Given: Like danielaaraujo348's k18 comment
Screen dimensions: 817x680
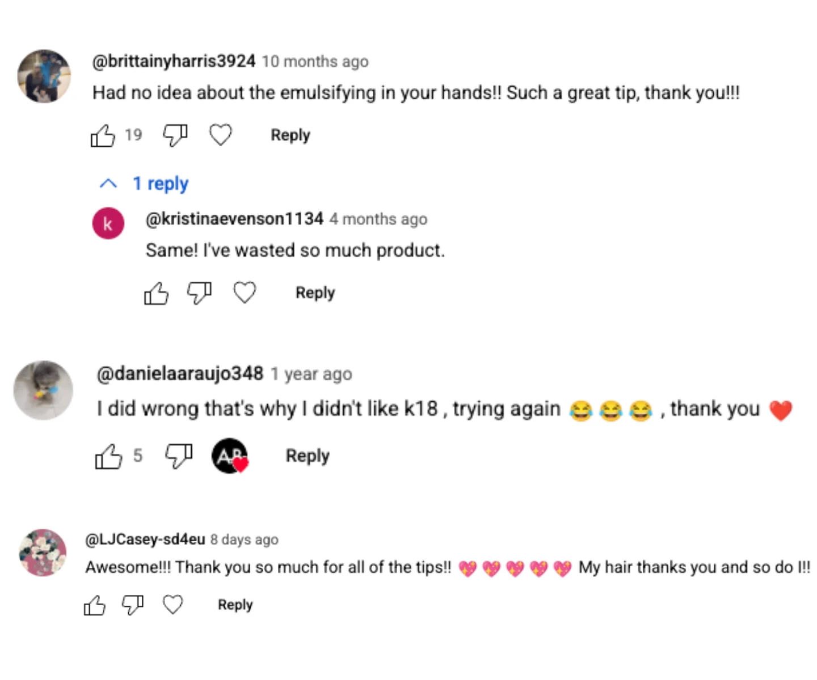Looking at the screenshot, I should [x=108, y=456].
